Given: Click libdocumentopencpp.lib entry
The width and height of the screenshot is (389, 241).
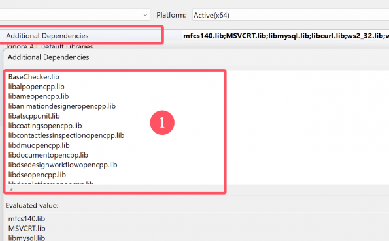Looking at the screenshot, I should tap(48, 155).
